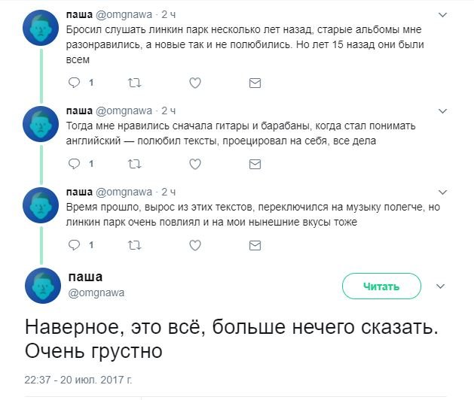Screen dimensions: 474x400
Task: Reply to the third tweet in thread
Action: [75, 245]
